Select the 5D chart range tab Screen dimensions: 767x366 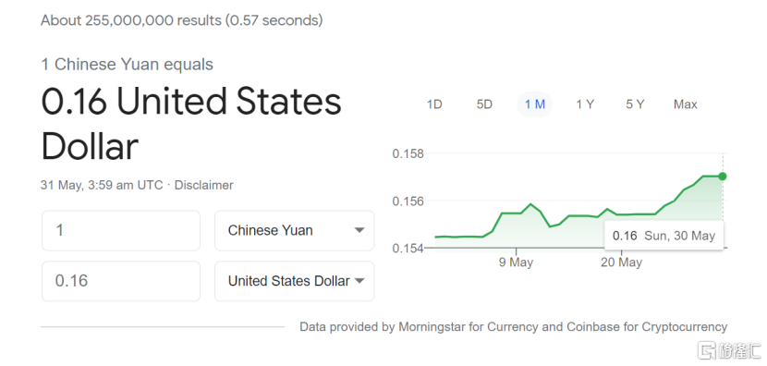click(x=484, y=104)
